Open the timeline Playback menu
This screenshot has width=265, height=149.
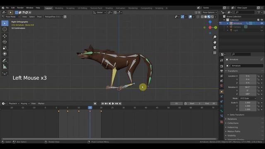(x=14, y=103)
